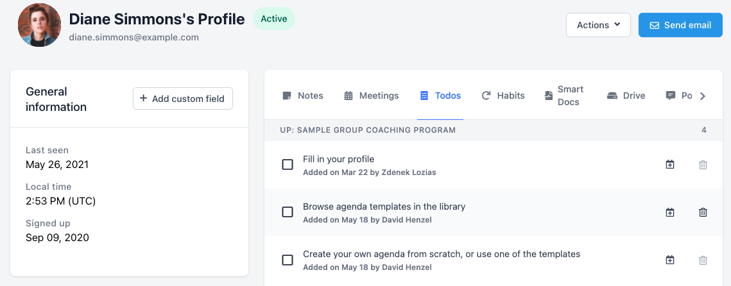Viewport: 731px width, 286px height.
Task: Switch to the Notes tab
Action: point(303,96)
